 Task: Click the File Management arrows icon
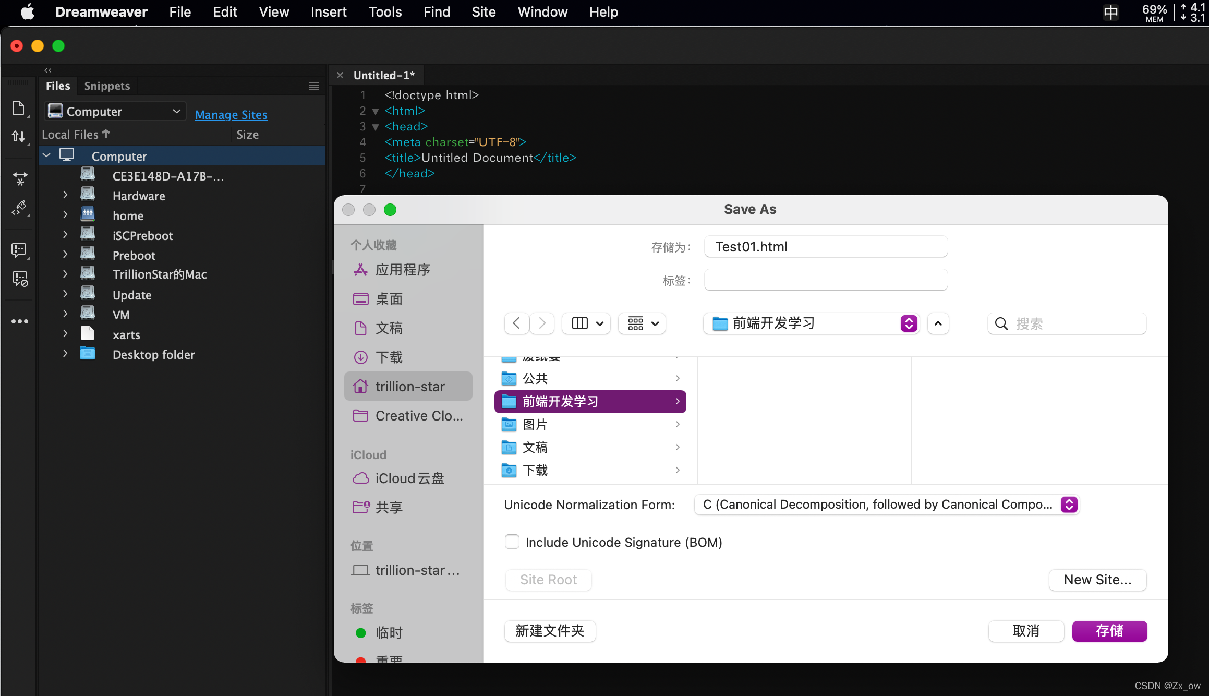click(19, 137)
